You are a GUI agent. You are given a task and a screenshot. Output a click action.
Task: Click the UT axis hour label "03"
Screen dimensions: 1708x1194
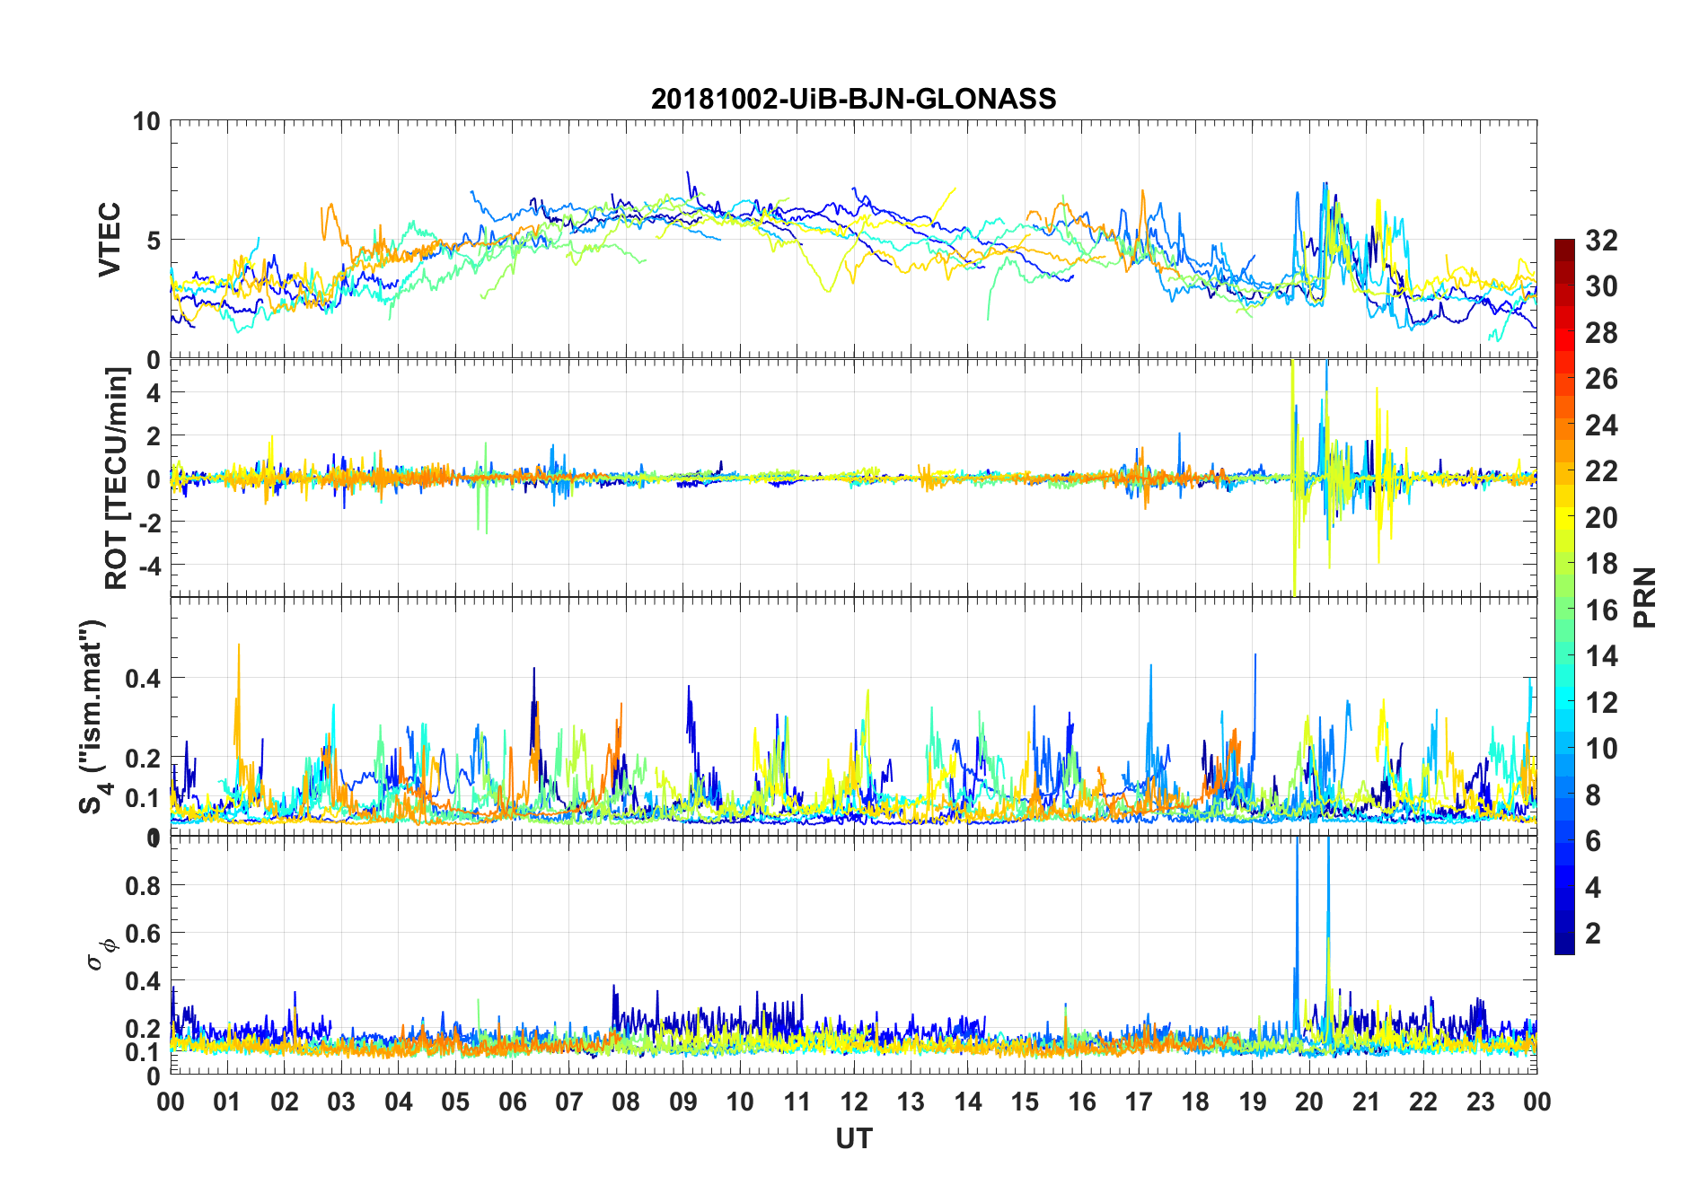[x=341, y=1102]
